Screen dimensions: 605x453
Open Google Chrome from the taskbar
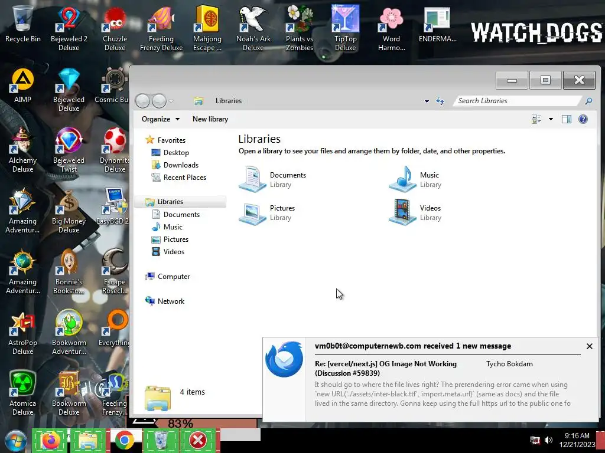(124, 440)
